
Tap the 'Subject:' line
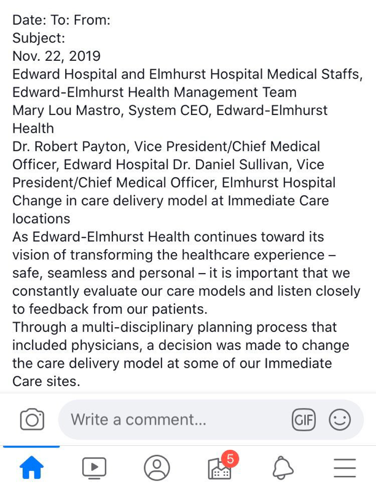(x=39, y=38)
